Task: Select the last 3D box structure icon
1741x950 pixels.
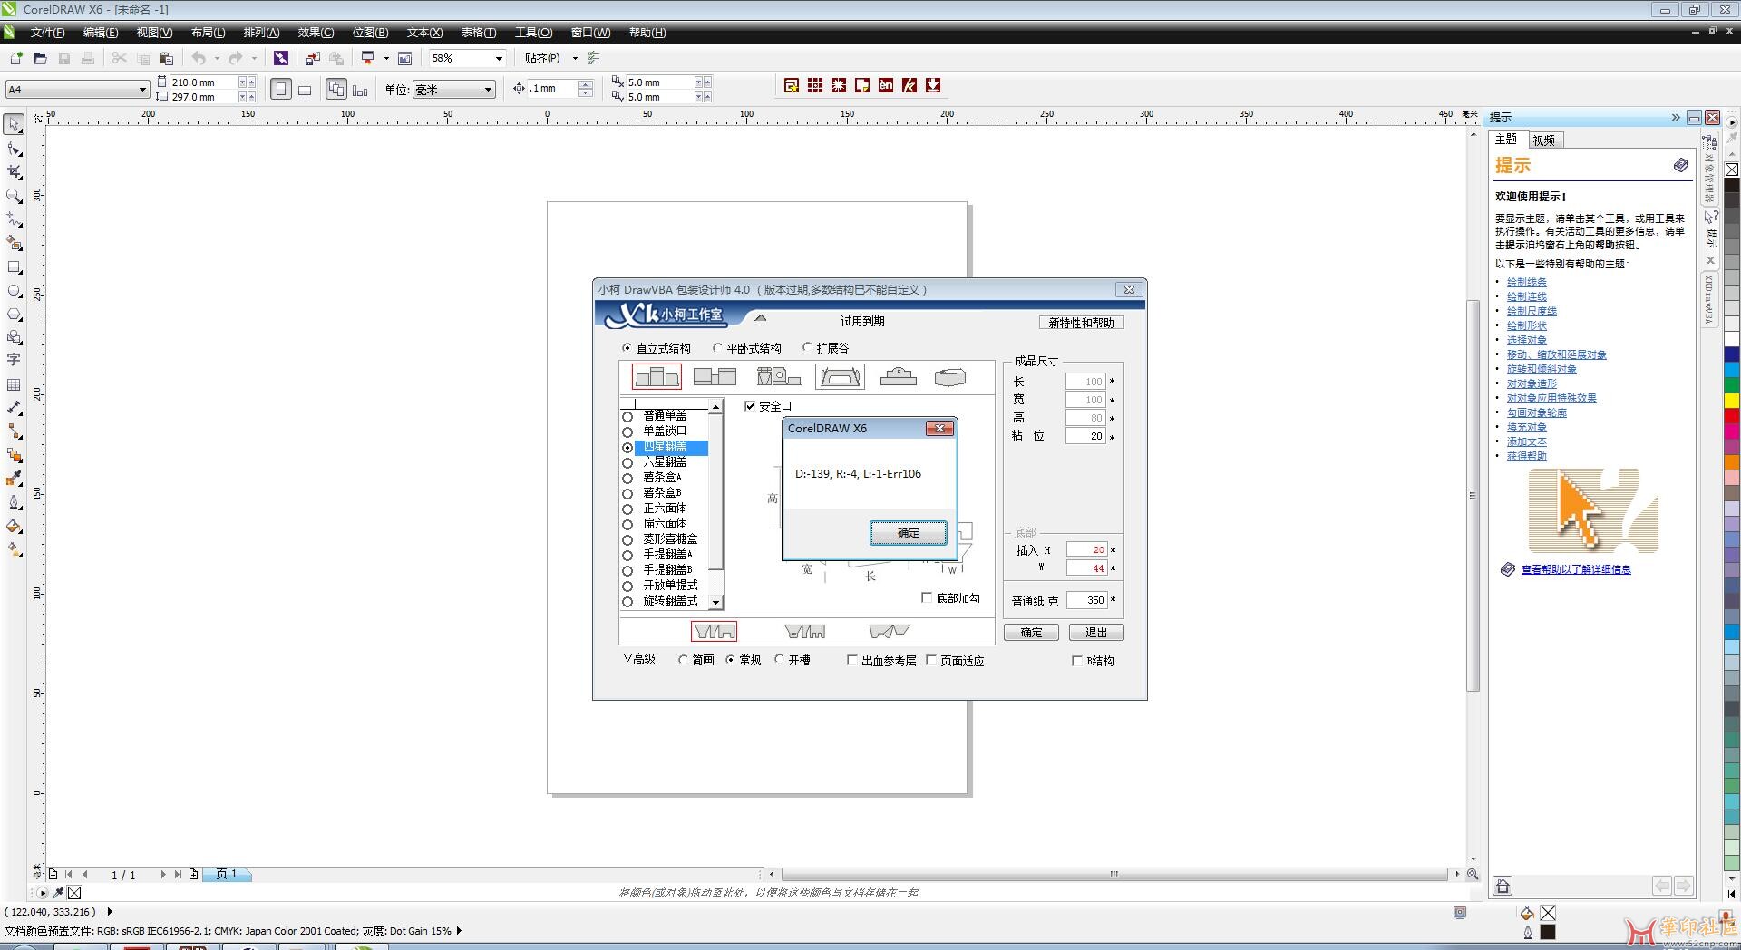Action: [949, 376]
